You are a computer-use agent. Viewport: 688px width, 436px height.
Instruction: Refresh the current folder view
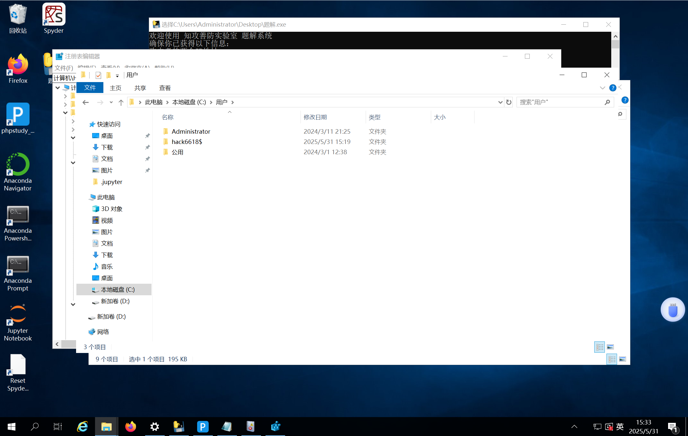[x=509, y=102]
